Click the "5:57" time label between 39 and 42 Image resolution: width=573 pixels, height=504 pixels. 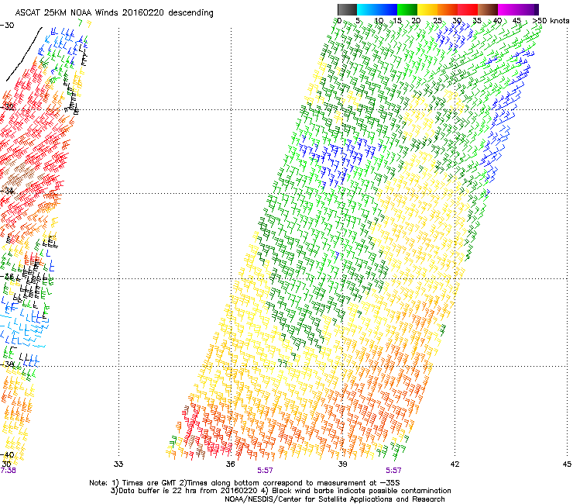(393, 471)
